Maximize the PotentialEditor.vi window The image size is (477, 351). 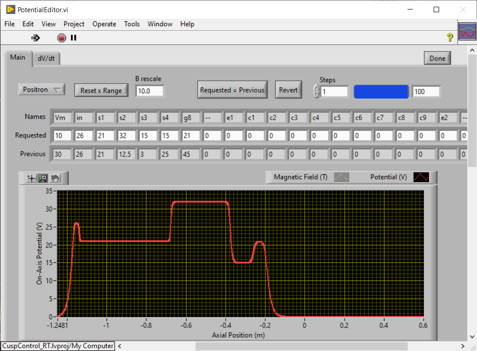point(436,9)
